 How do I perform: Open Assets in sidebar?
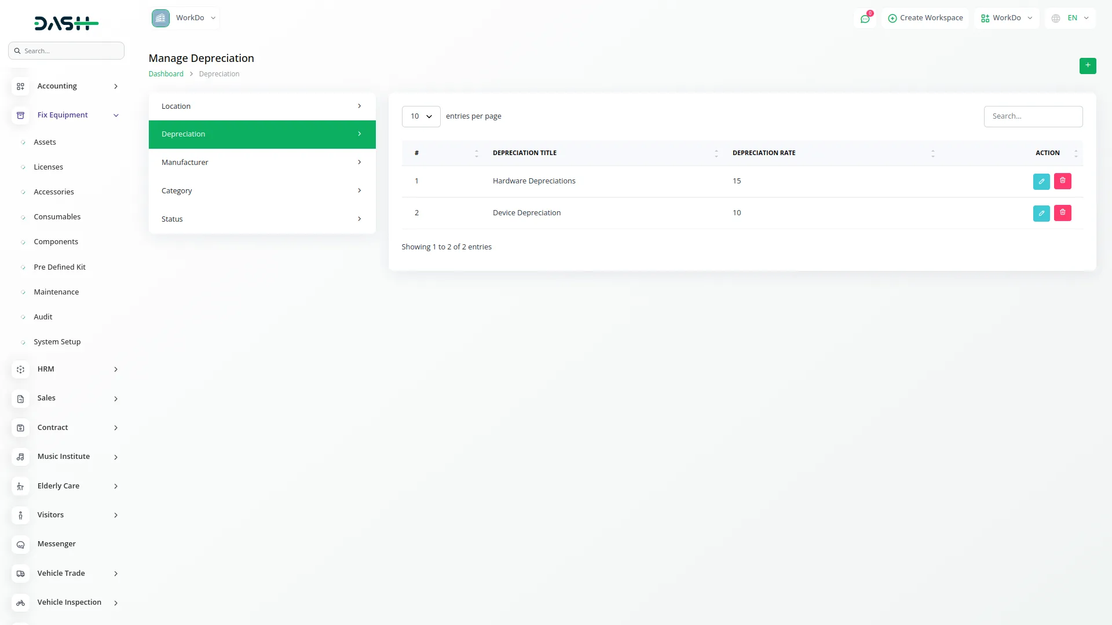(45, 142)
